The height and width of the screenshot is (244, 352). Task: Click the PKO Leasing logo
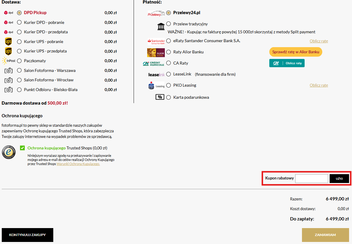(x=156, y=85)
